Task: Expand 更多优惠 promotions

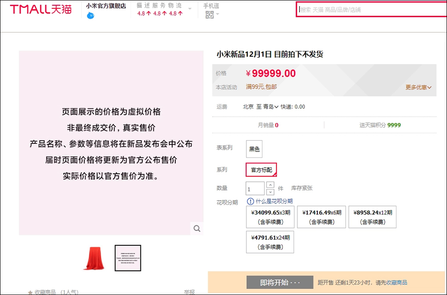Action: tap(418, 87)
